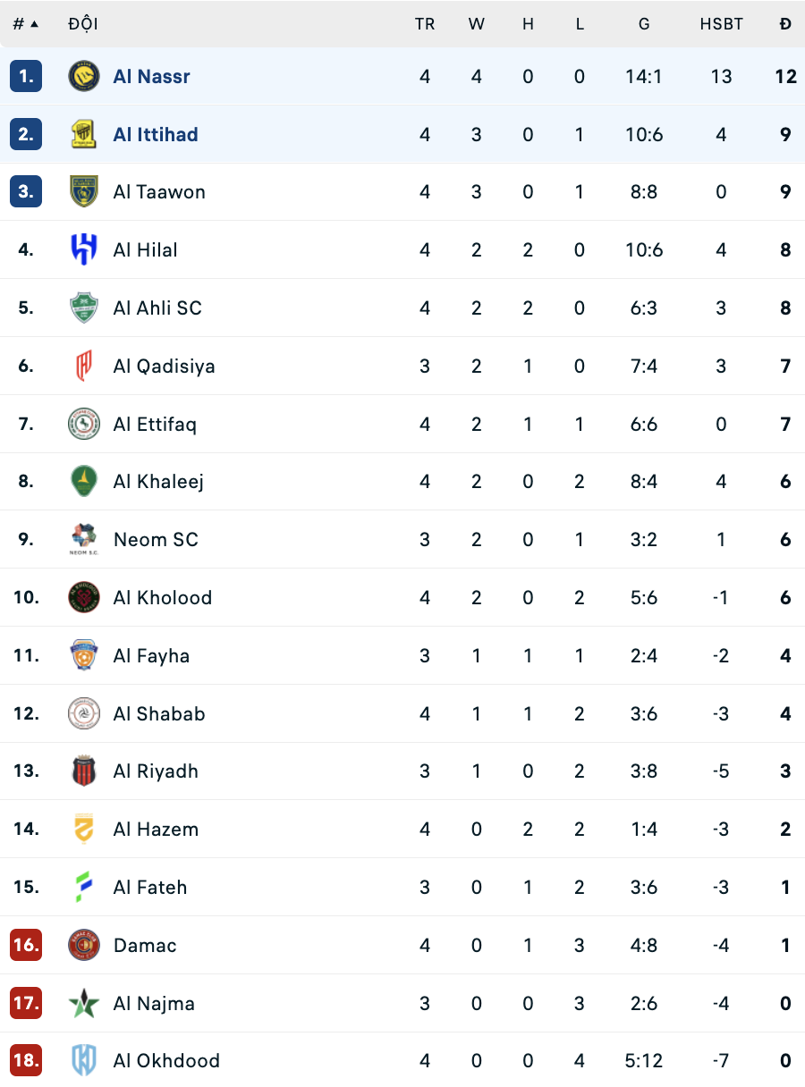
Task: Click the Al Hilal blue logo
Action: (84, 249)
